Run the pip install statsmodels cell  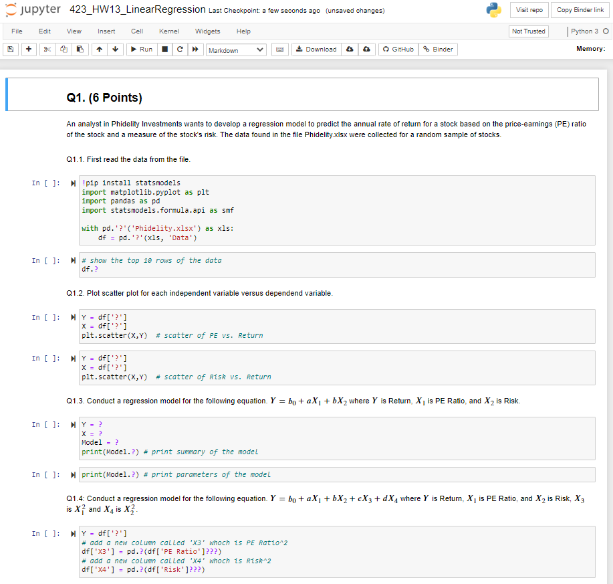[x=73, y=183]
